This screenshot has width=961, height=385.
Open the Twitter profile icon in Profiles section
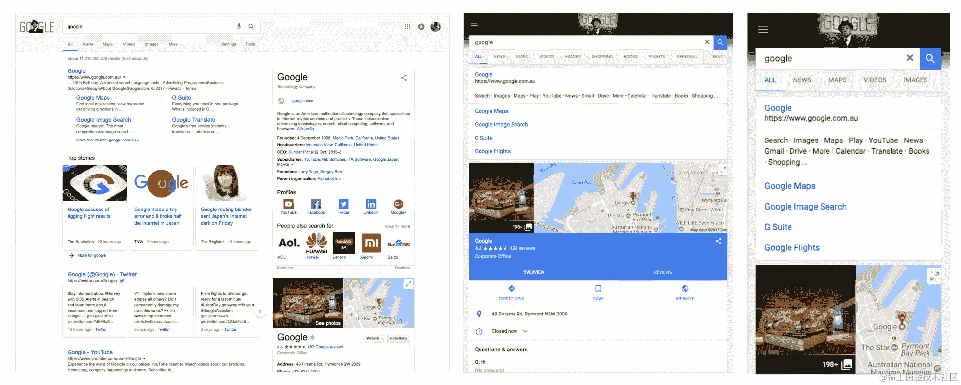pos(343,204)
